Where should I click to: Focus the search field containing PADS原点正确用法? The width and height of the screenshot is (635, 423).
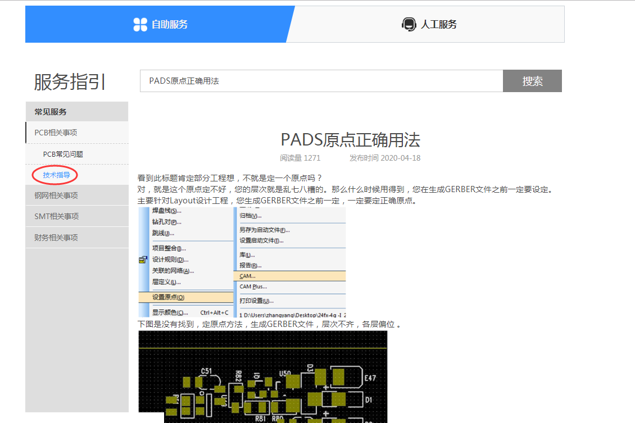[321, 81]
